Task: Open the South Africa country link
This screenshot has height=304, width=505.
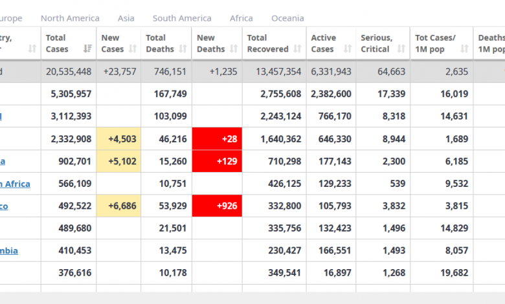Action: pos(15,184)
